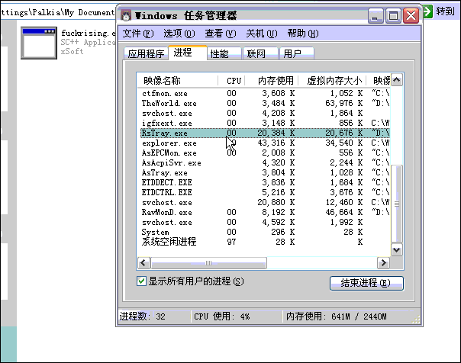Select the AsTray.exe process row
Screen dimensions: 461x363
[x=265, y=172]
